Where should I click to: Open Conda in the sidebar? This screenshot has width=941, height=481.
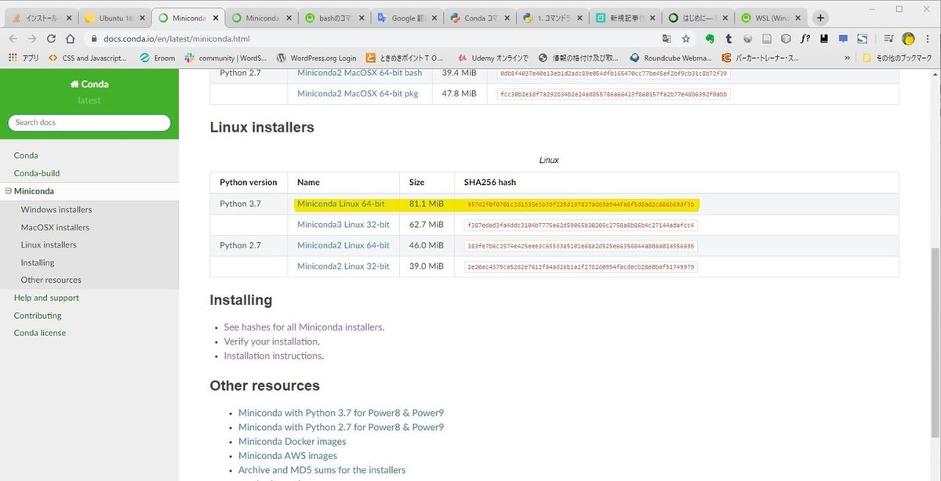point(26,155)
